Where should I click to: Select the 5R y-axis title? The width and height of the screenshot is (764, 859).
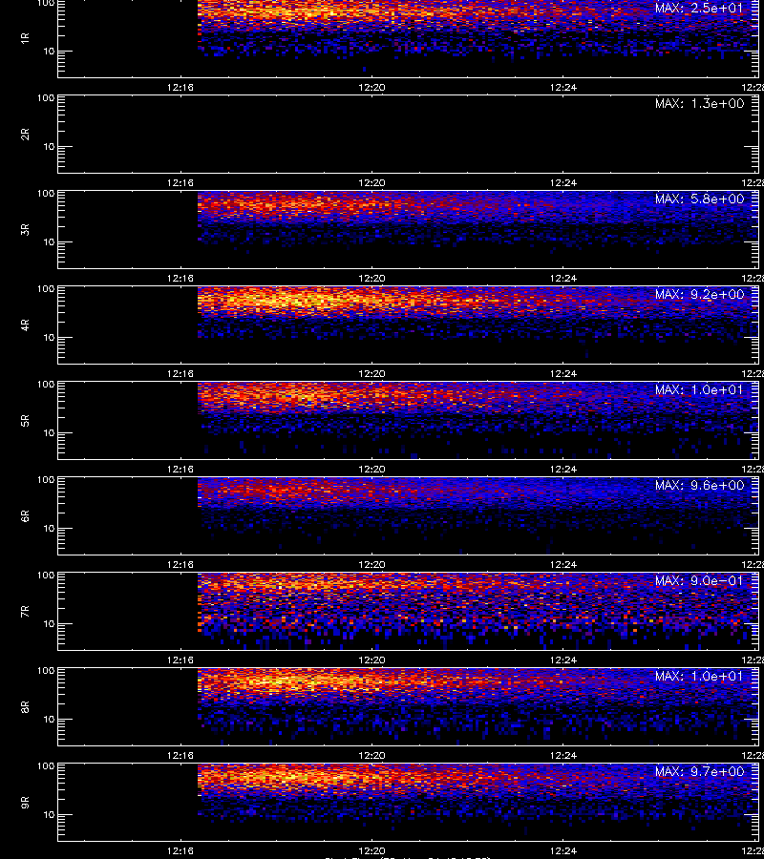coord(25,421)
